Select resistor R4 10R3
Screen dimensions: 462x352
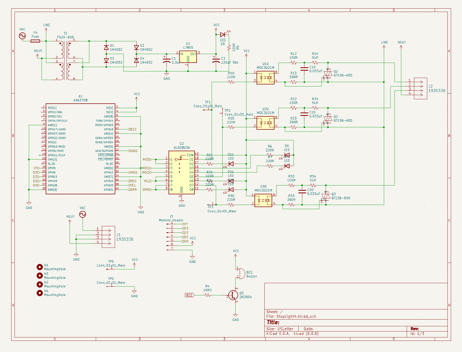[207, 295]
